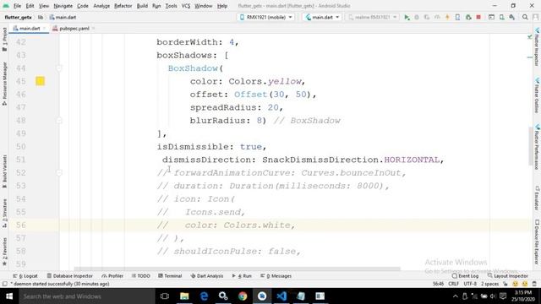
Task: Click the 56:46 cursor position indicator
Action: click(438, 284)
